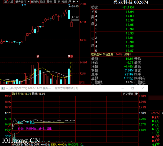The height and width of the screenshot is (146, 163).
Task: Click the red 涨 tag under the K-line
Action: coord(38,56)
